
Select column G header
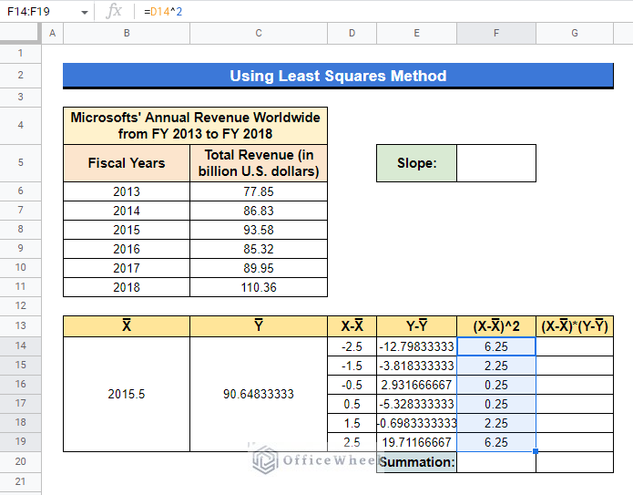[575, 33]
